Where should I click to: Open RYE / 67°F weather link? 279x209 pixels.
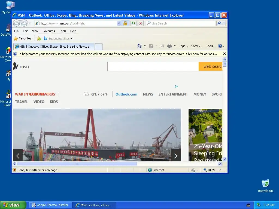pos(95,94)
